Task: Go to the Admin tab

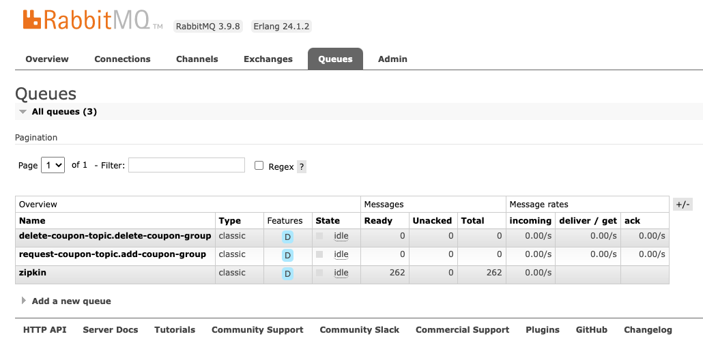Action: [392, 59]
